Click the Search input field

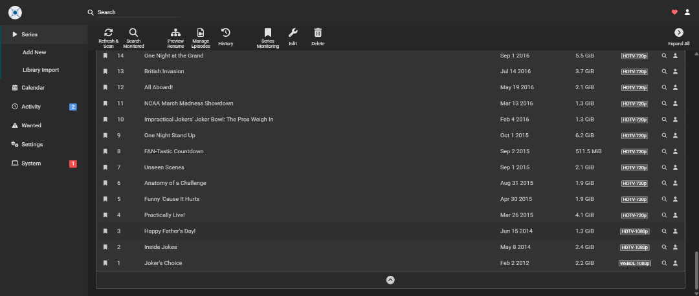point(139,12)
